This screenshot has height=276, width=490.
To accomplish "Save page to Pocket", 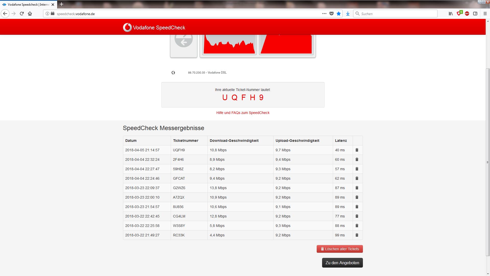I will (332, 14).
